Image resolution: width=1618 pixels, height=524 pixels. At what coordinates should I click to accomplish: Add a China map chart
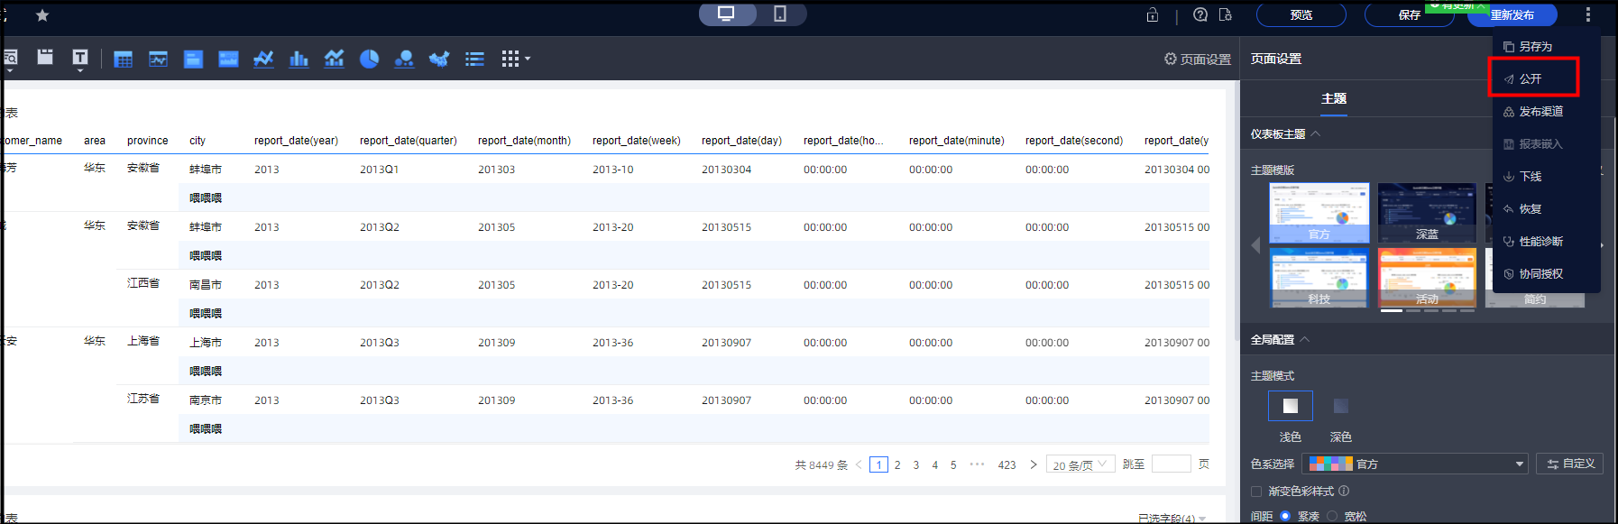pos(439,60)
